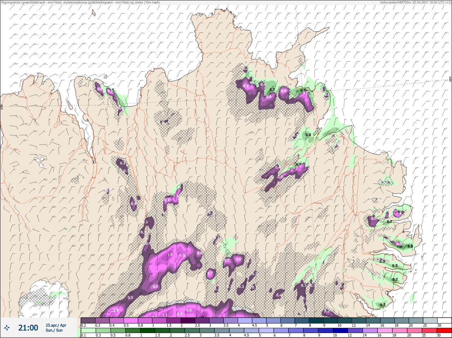This screenshot has width=452, height=338.
Task: Select lower legend red swatch after 30
Action: pyautogui.click(x=444, y=331)
